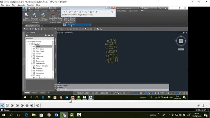Open the Navigate menu
Screen dimensions: 210x118
click(21, 5)
